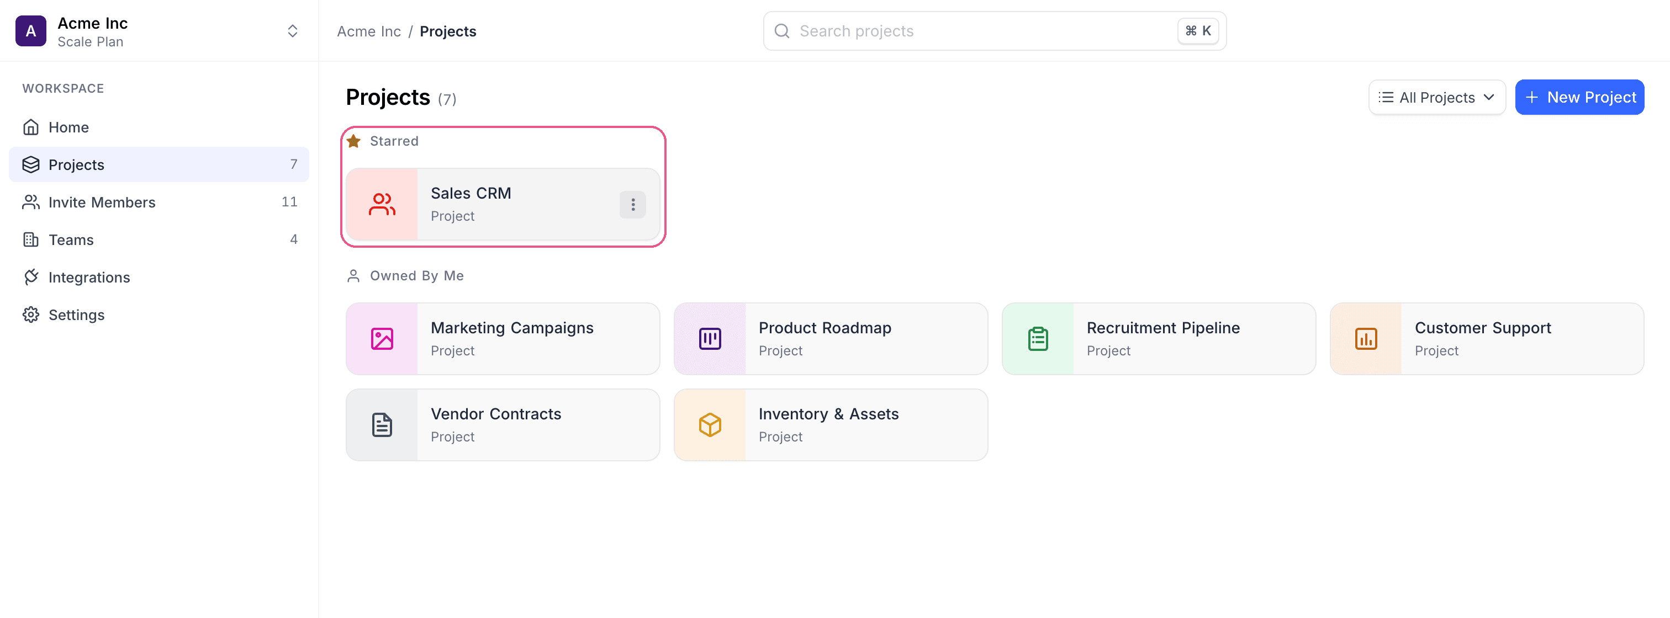Click the list icon in All Projects filter

(x=1386, y=97)
